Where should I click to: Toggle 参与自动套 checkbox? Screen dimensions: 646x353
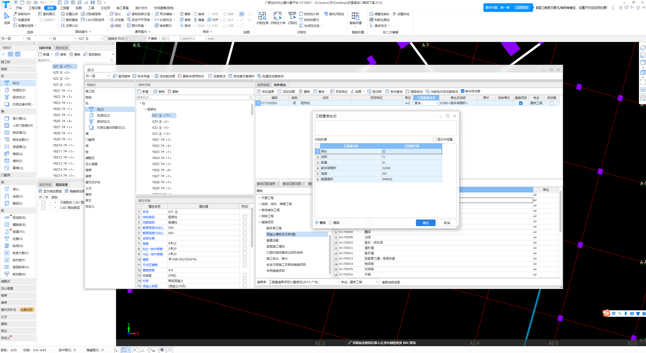tap(463, 91)
